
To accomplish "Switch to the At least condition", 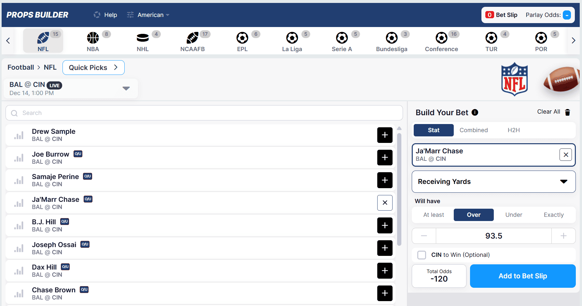I will pos(434,215).
